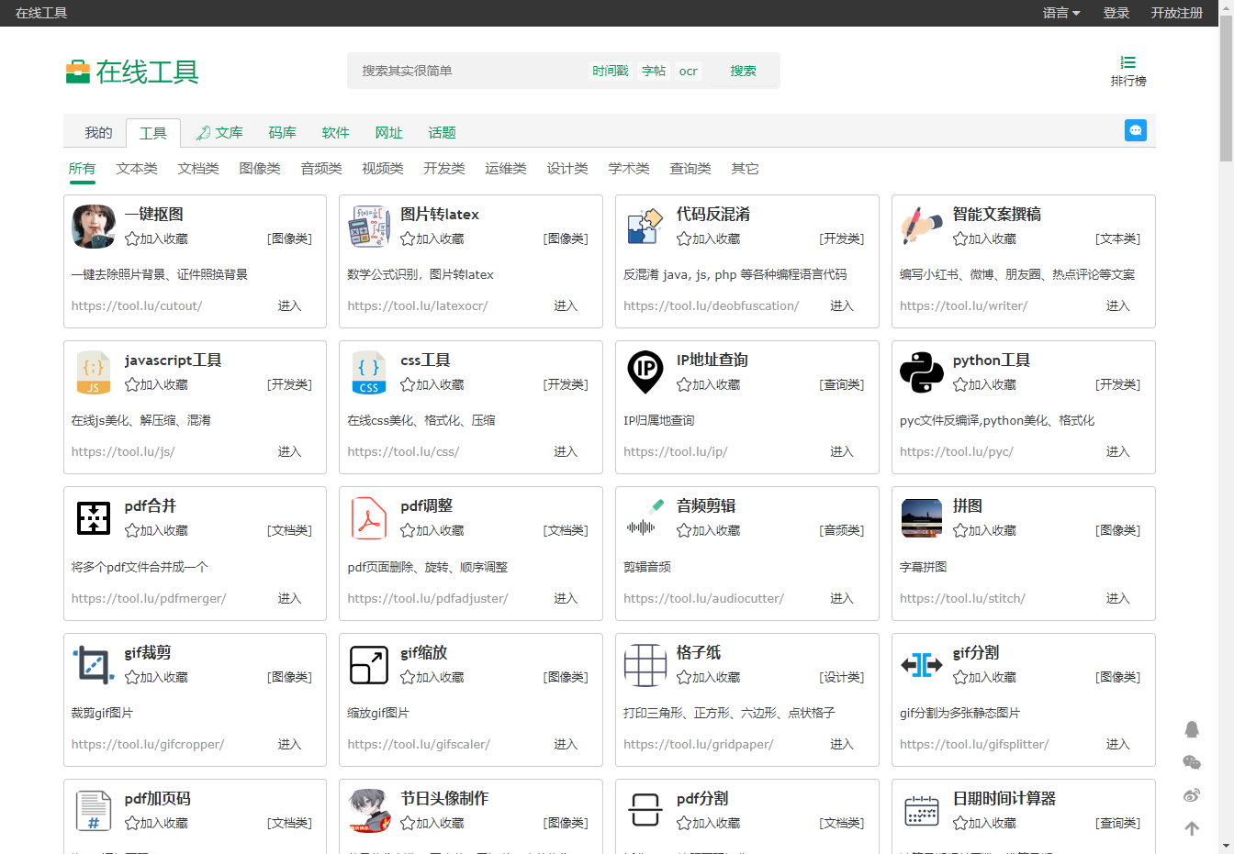Click the 节日头像制作 avatar icon
This screenshot has height=854, width=1234.
(x=369, y=811)
